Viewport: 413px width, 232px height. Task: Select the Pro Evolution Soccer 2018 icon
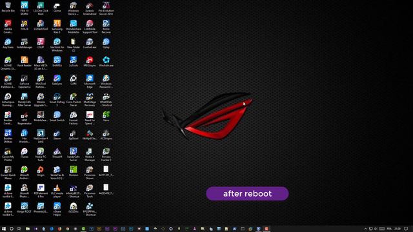[x=106, y=8]
